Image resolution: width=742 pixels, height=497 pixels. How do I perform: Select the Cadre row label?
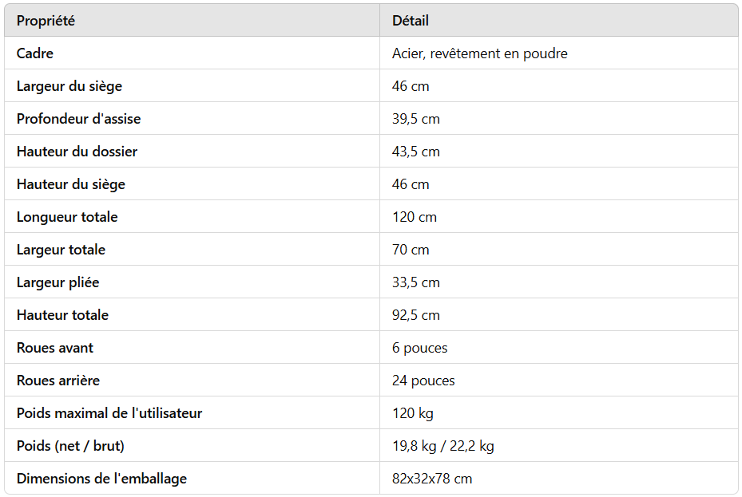point(35,53)
